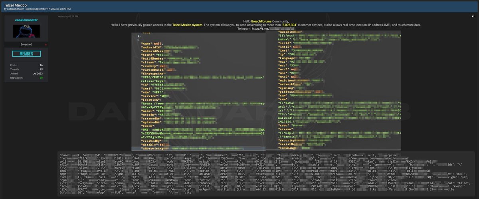Click the threads count 15

pos(41,69)
